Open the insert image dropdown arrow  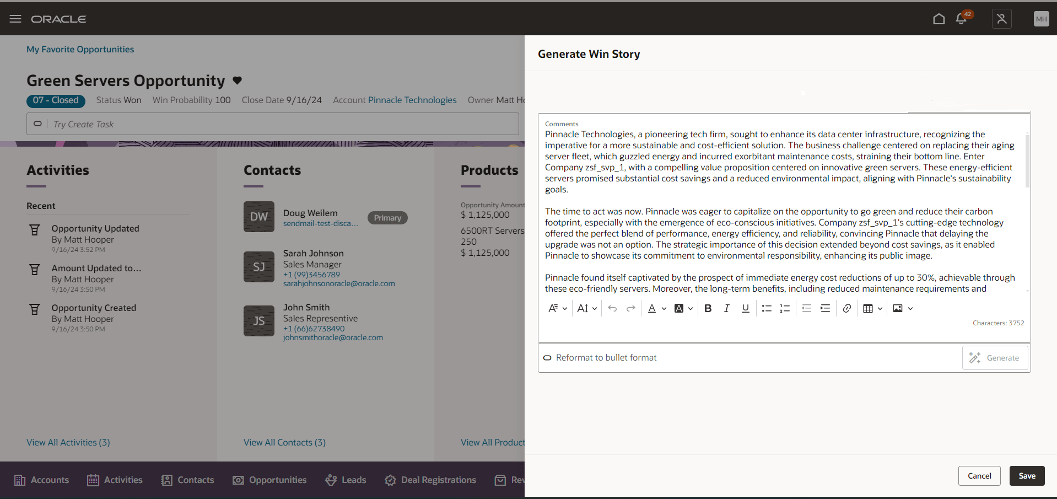pyautogui.click(x=909, y=308)
